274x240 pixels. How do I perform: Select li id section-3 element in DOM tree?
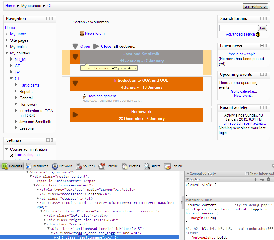pyautogui.click(x=101, y=211)
